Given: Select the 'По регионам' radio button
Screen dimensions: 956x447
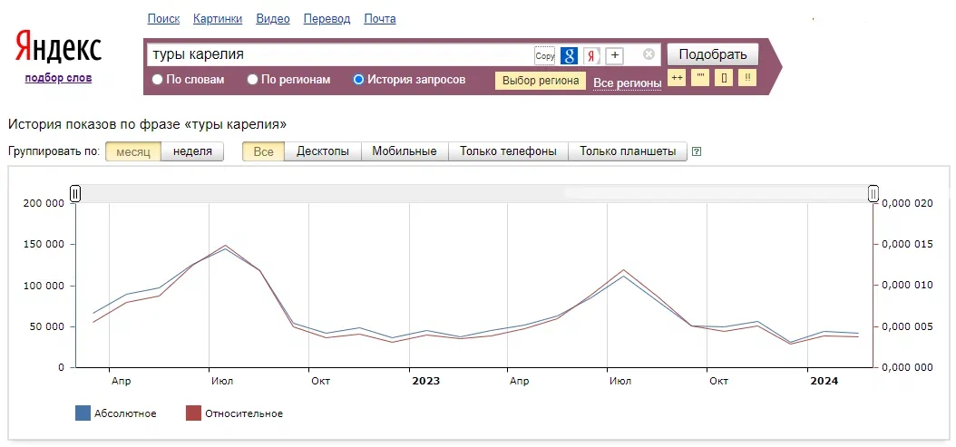Looking at the screenshot, I should click(x=252, y=79).
